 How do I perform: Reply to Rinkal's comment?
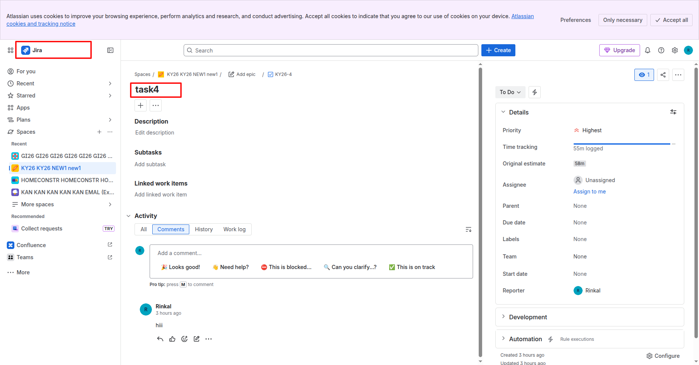pyautogui.click(x=160, y=339)
